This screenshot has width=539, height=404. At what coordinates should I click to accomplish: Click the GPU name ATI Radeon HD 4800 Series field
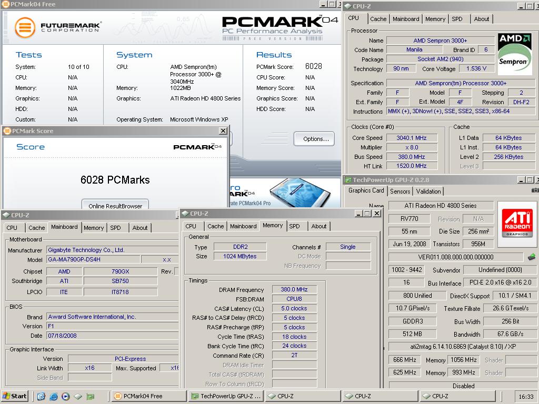441,206
